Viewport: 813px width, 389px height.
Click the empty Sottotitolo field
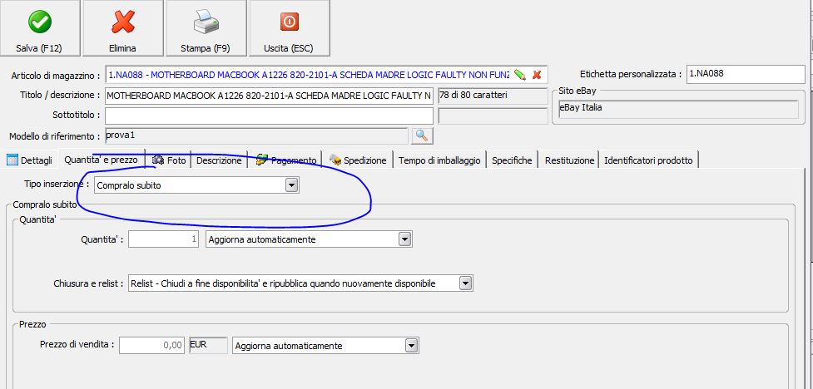click(x=269, y=116)
